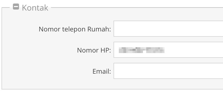Focus the Nomor telepon Rumah input field
The image size is (223, 95).
click(168, 29)
